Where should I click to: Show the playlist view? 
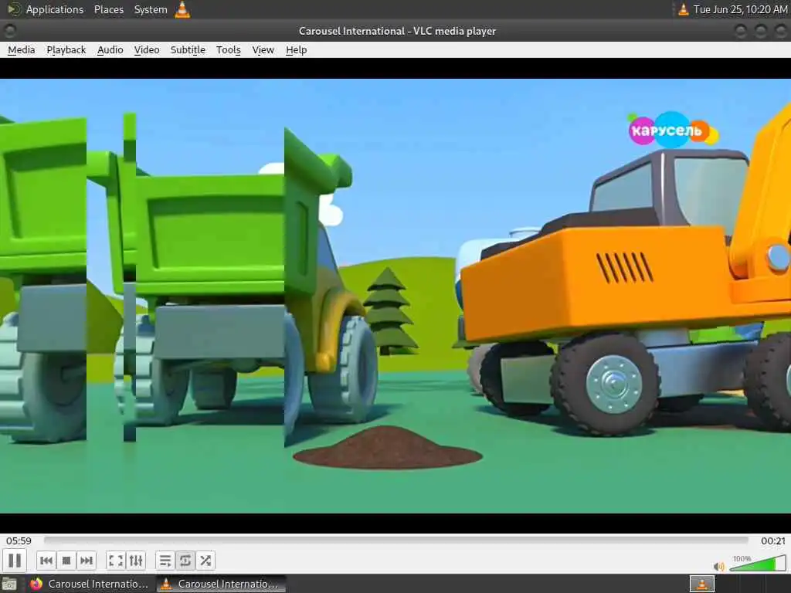pyautogui.click(x=165, y=561)
